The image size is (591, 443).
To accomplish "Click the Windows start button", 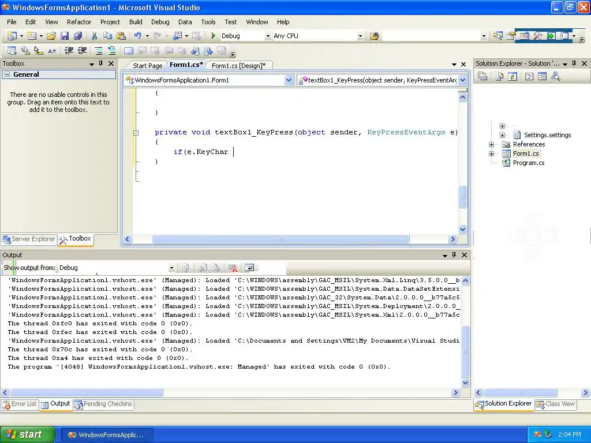I will coord(28,434).
